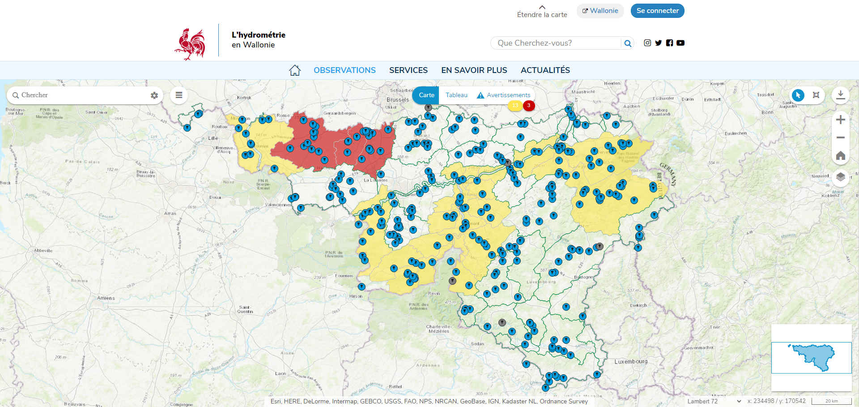Open map search settings gear
Screen dimensions: 859x407
coord(154,95)
